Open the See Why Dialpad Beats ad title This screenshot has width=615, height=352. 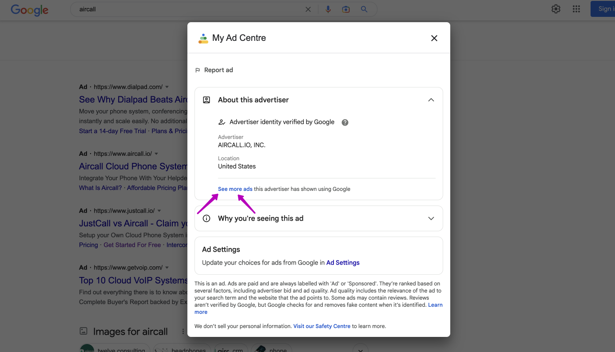(133, 99)
